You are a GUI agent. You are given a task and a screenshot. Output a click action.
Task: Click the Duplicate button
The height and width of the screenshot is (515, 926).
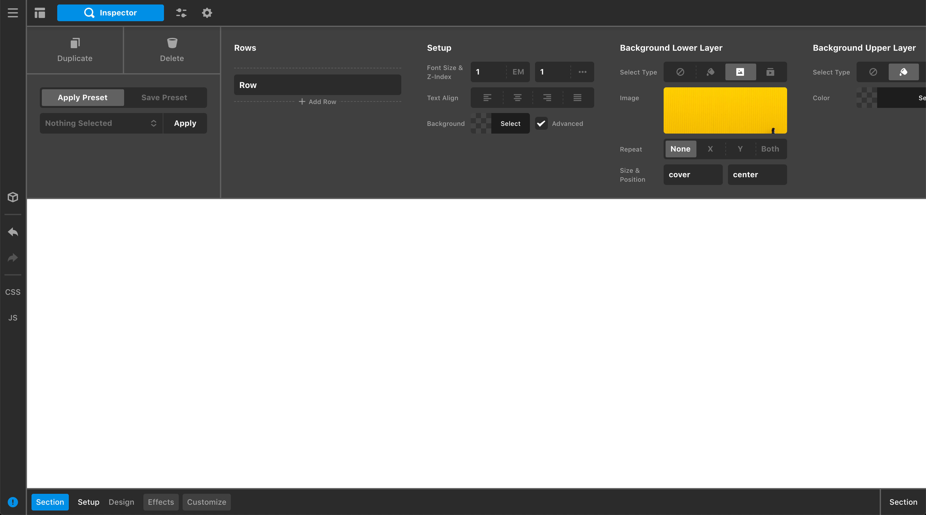[x=75, y=50]
